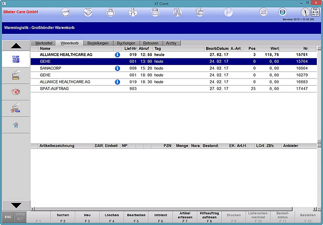This screenshot has width=323, height=225.
Task: Click the Neu F3 button
Action: (87, 217)
